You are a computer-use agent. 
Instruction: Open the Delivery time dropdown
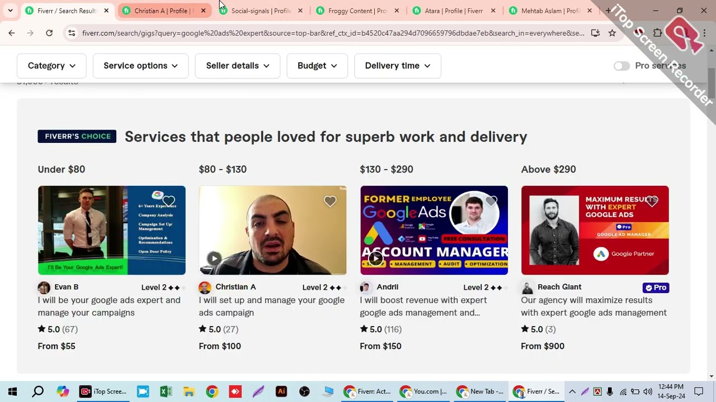[397, 66]
